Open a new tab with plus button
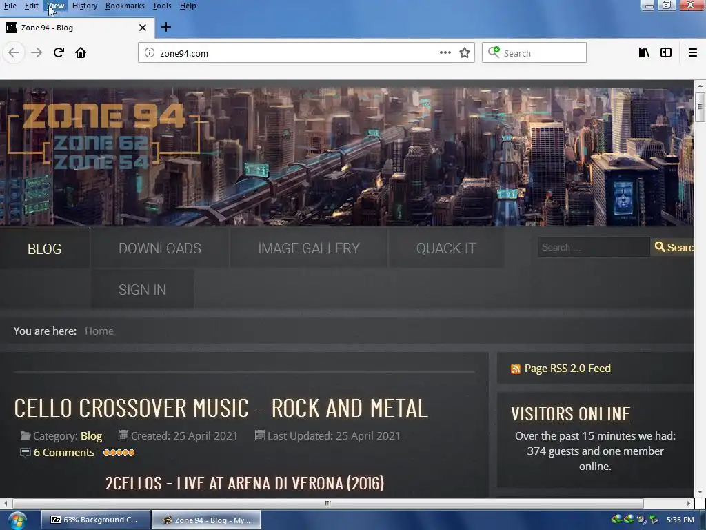The height and width of the screenshot is (530, 706). coord(165,27)
